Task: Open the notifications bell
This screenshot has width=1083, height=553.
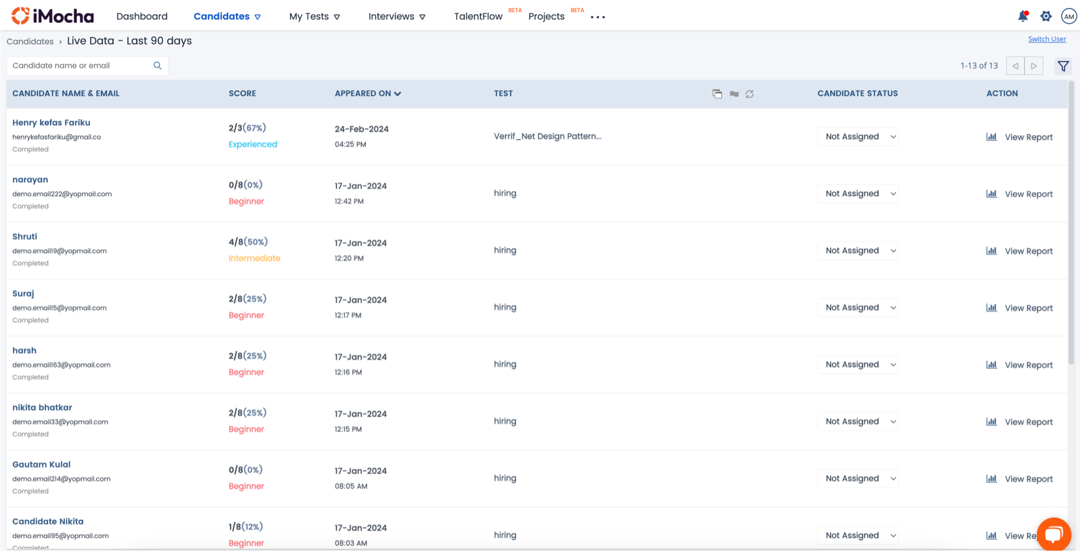Action: [1023, 16]
